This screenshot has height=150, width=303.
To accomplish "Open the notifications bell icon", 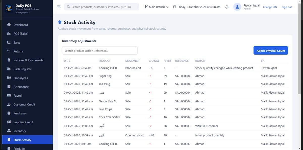I will point(227,7).
